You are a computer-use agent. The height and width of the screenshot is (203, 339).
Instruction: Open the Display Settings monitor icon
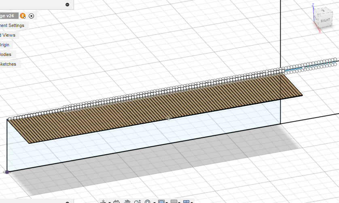(161, 202)
